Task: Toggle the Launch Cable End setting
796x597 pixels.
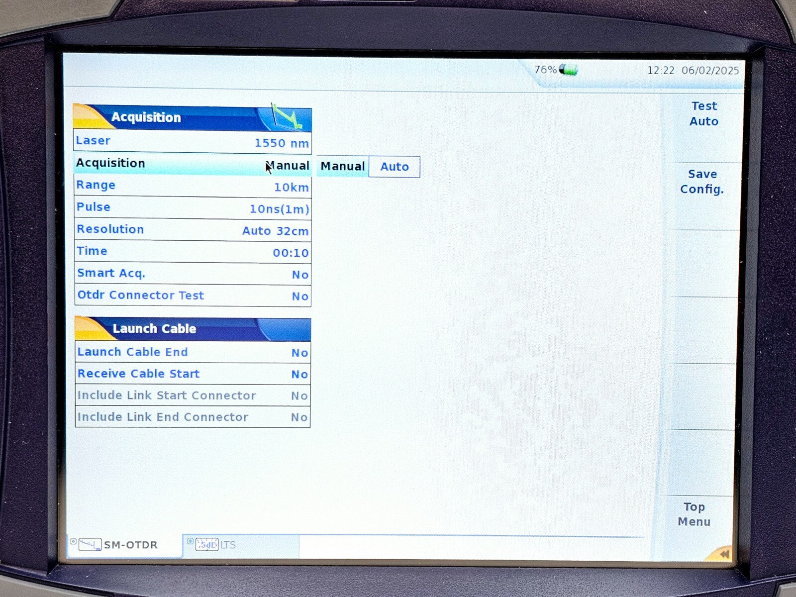Action: coord(193,352)
